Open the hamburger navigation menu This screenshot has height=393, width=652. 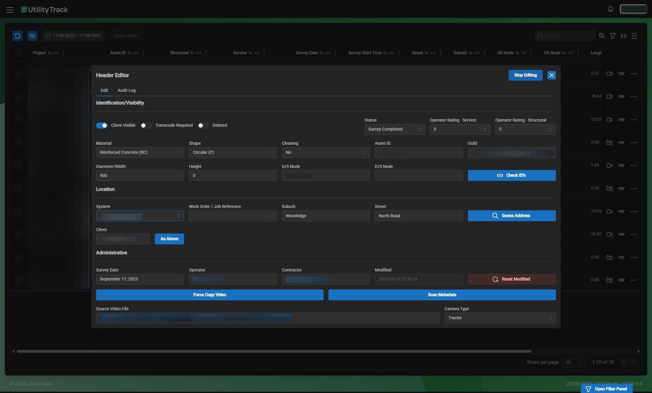click(10, 10)
